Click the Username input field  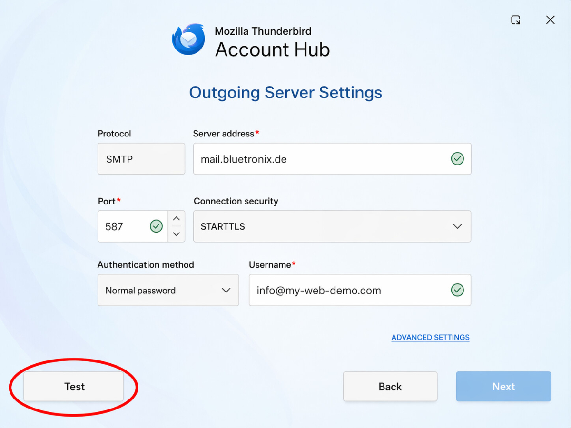click(x=360, y=290)
